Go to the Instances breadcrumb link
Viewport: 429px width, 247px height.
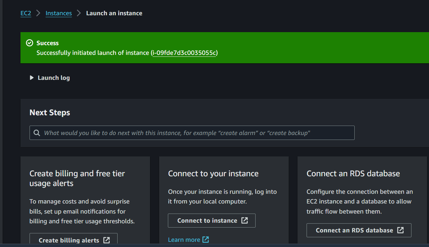(59, 13)
